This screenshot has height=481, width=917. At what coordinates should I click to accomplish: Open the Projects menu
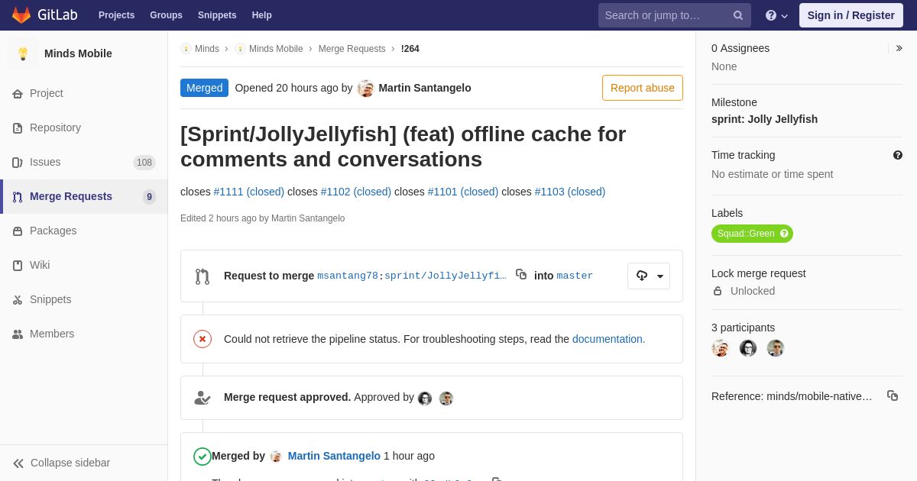116,15
